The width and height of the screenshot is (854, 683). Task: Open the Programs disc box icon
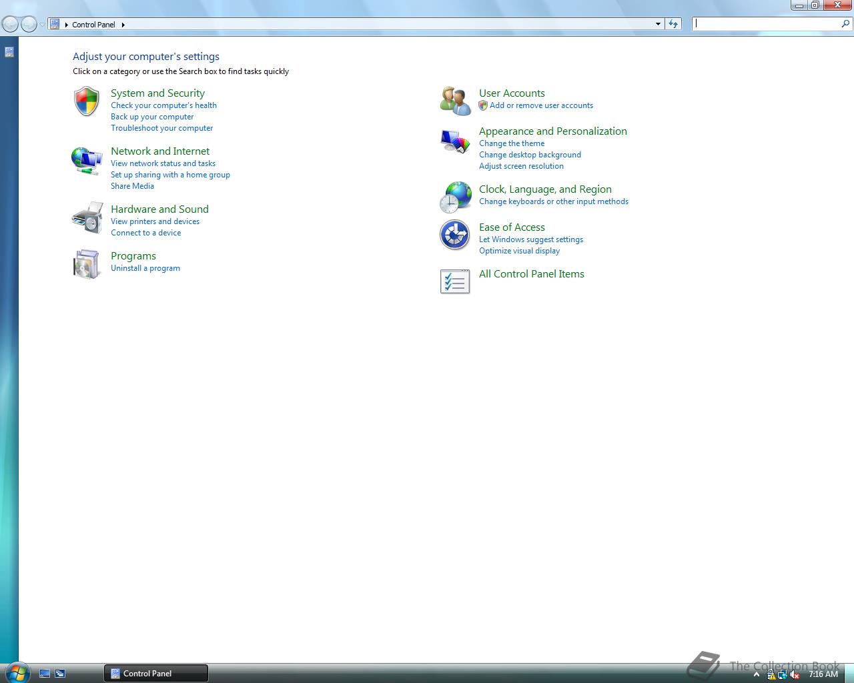87,264
